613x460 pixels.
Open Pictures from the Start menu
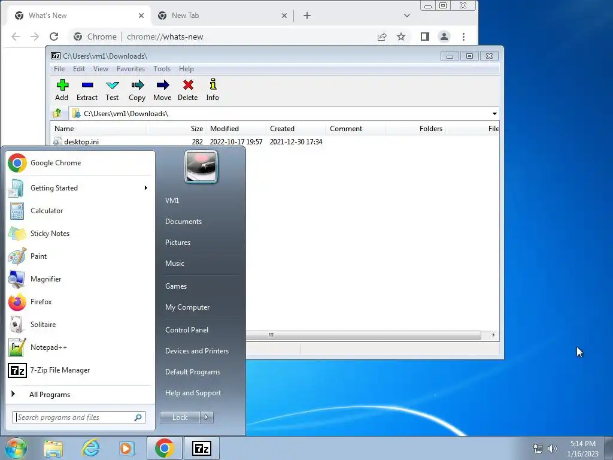(x=178, y=243)
